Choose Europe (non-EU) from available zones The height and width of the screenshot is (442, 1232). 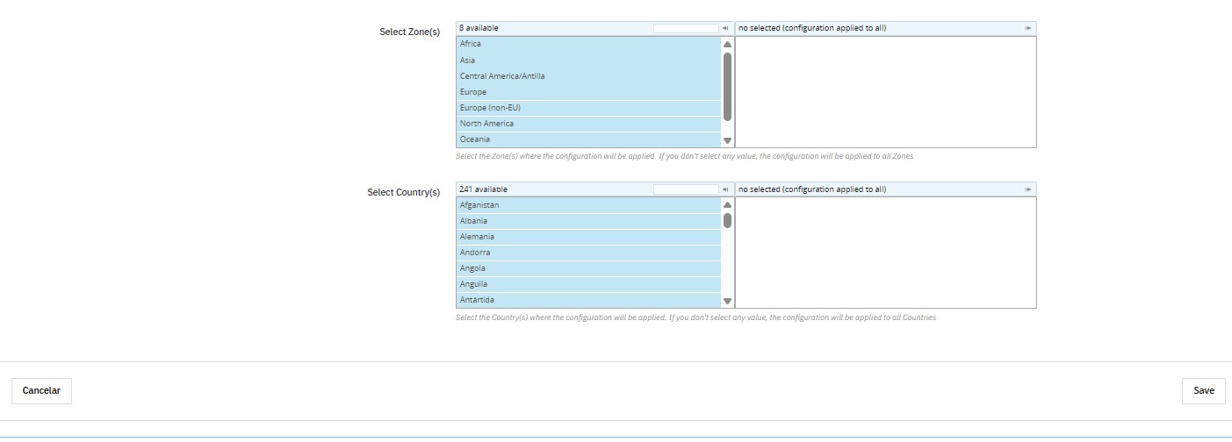588,108
